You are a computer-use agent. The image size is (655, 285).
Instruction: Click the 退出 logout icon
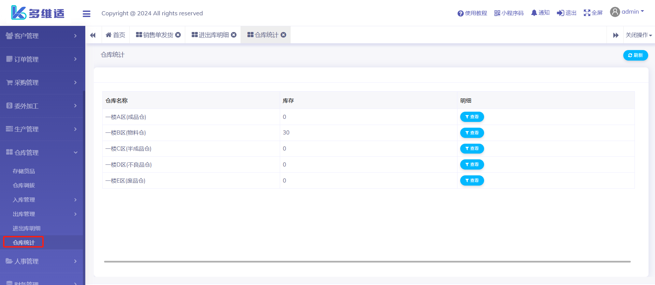coord(560,13)
